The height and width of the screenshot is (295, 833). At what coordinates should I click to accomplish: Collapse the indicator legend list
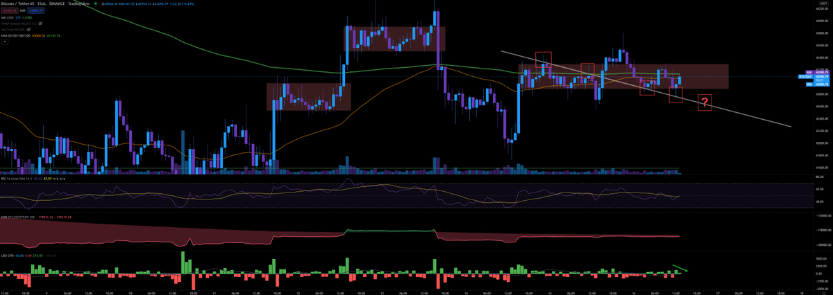(5, 42)
